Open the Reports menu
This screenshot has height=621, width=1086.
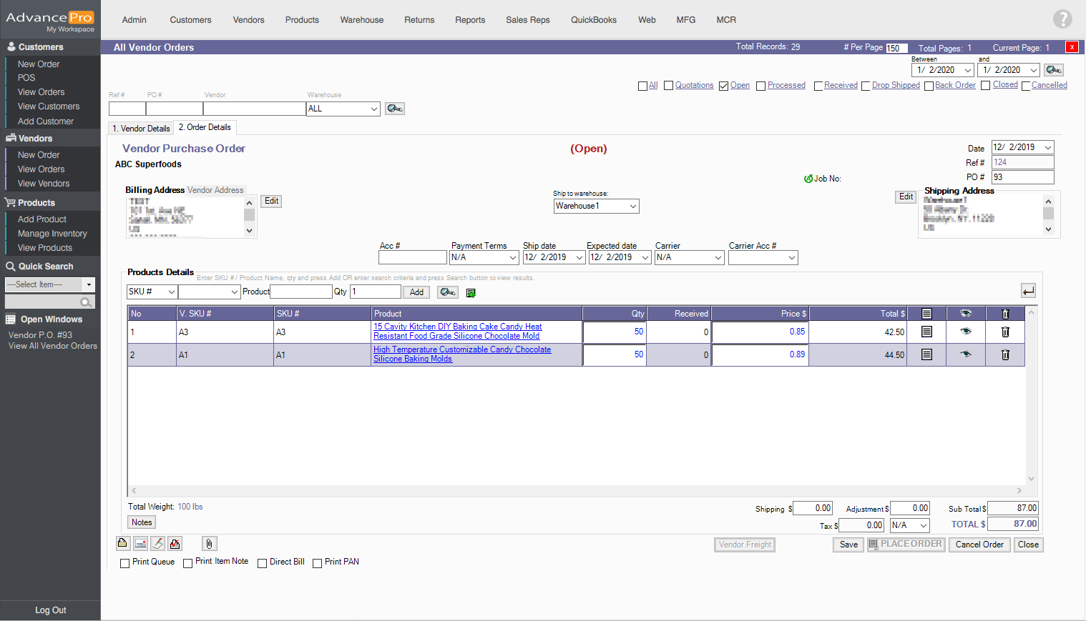click(x=470, y=20)
